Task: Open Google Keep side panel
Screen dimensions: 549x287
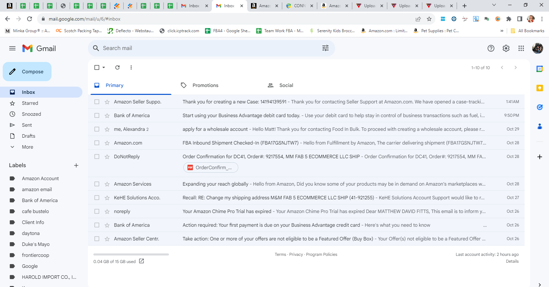Action: [540, 88]
